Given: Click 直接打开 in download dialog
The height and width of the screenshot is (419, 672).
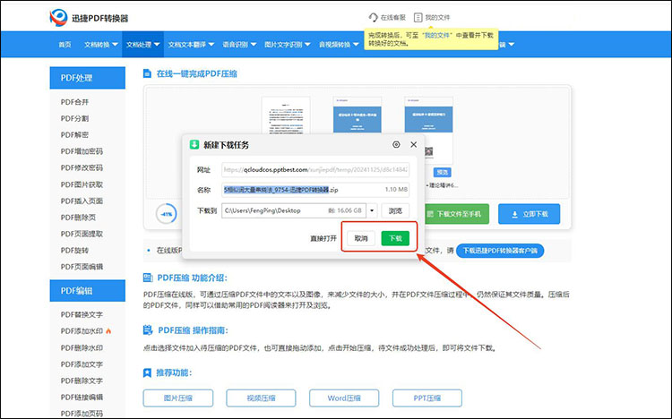Looking at the screenshot, I should point(323,239).
